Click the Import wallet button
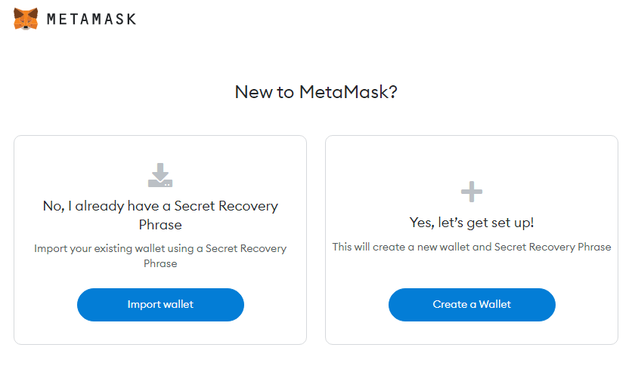The width and height of the screenshot is (635, 372). click(x=160, y=305)
